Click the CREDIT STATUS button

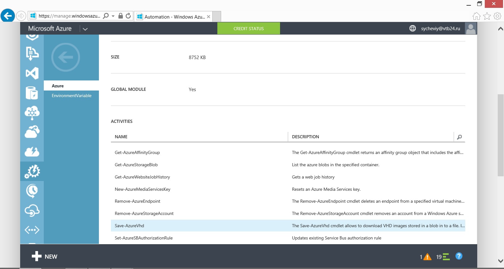coord(249,28)
